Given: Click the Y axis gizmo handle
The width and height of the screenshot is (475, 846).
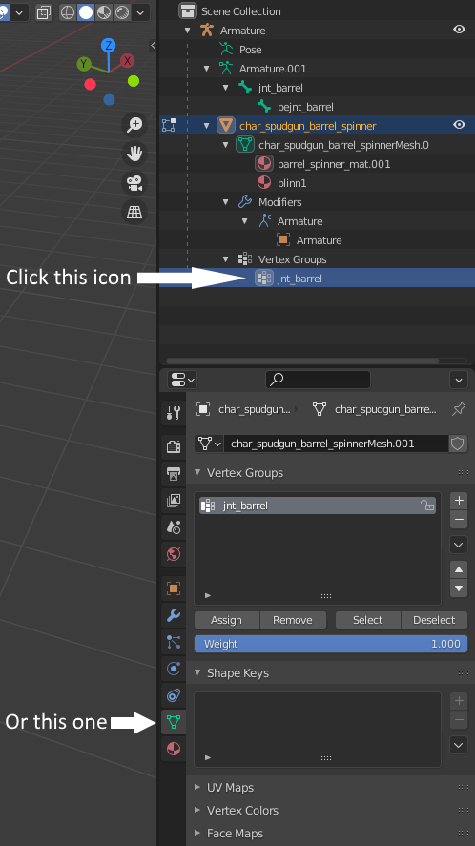Looking at the screenshot, I should click(x=84, y=64).
